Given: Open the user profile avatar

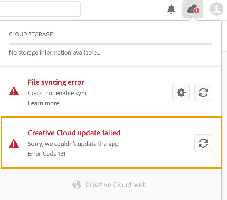Looking at the screenshot, I should click(x=216, y=9).
